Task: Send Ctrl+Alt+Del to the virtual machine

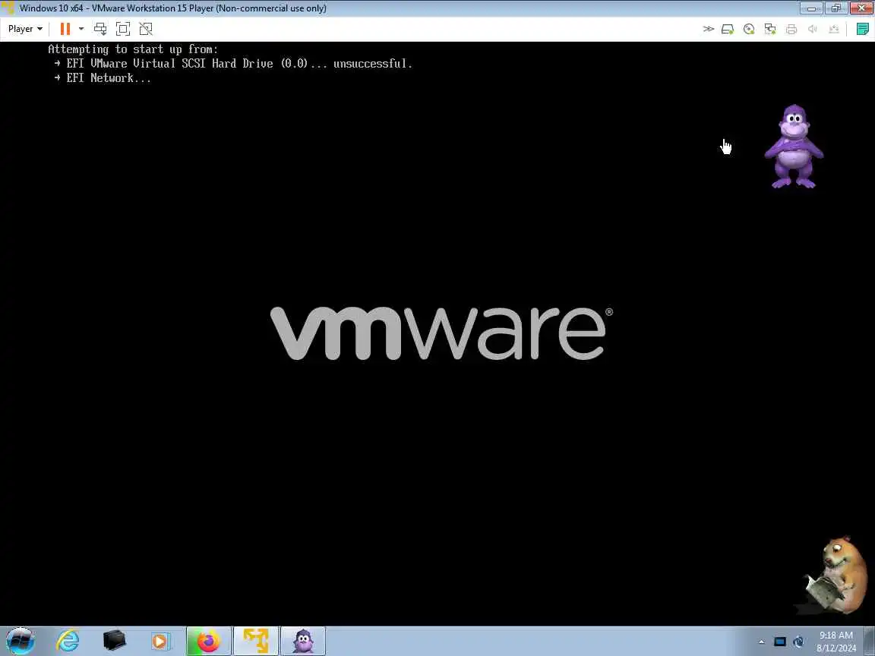Action: 100,29
